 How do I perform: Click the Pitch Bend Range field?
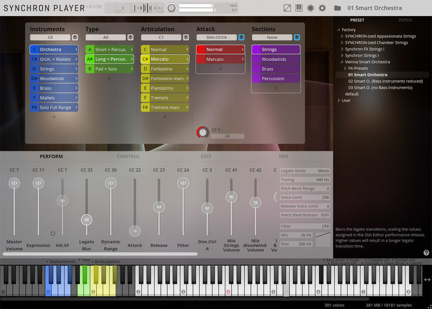click(305, 188)
